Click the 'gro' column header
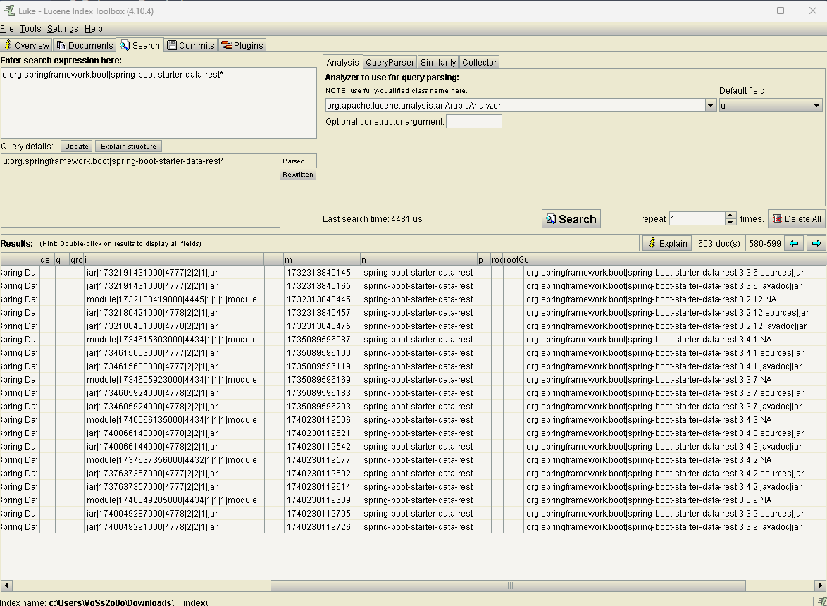This screenshot has height=606, width=827. click(77, 259)
